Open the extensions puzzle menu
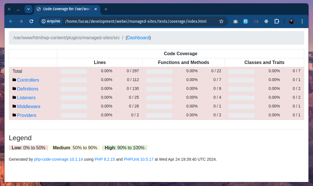313x186 pixels. pyautogui.click(x=277, y=21)
